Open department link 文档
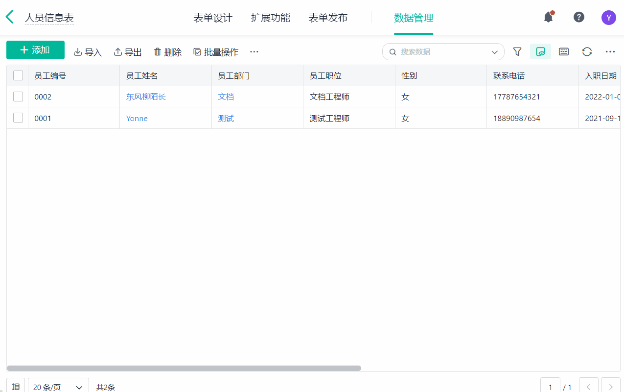 (x=226, y=97)
